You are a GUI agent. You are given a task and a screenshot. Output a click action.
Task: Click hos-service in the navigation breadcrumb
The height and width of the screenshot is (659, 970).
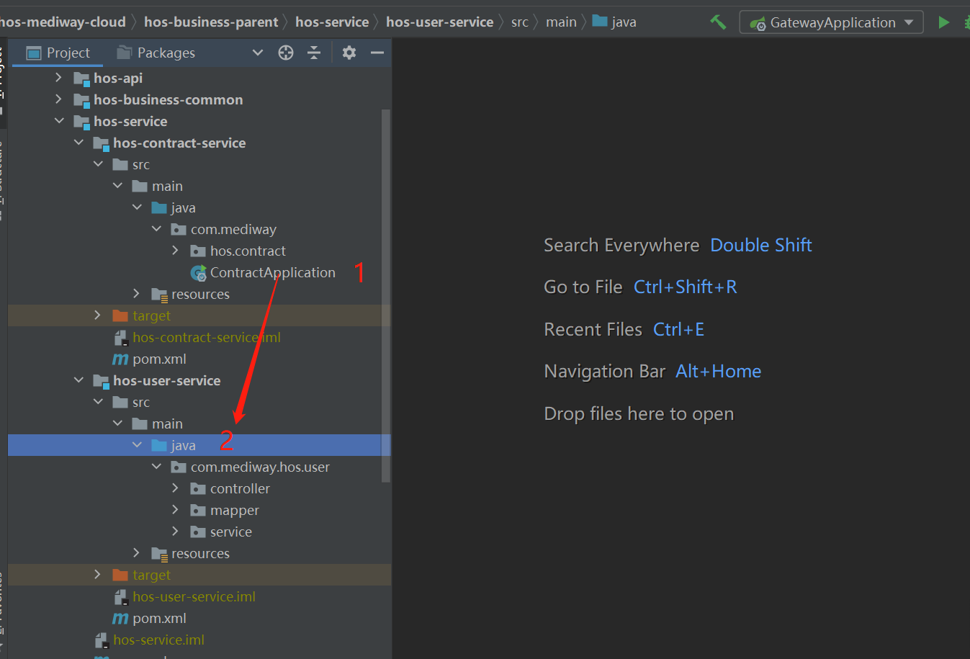click(x=332, y=22)
